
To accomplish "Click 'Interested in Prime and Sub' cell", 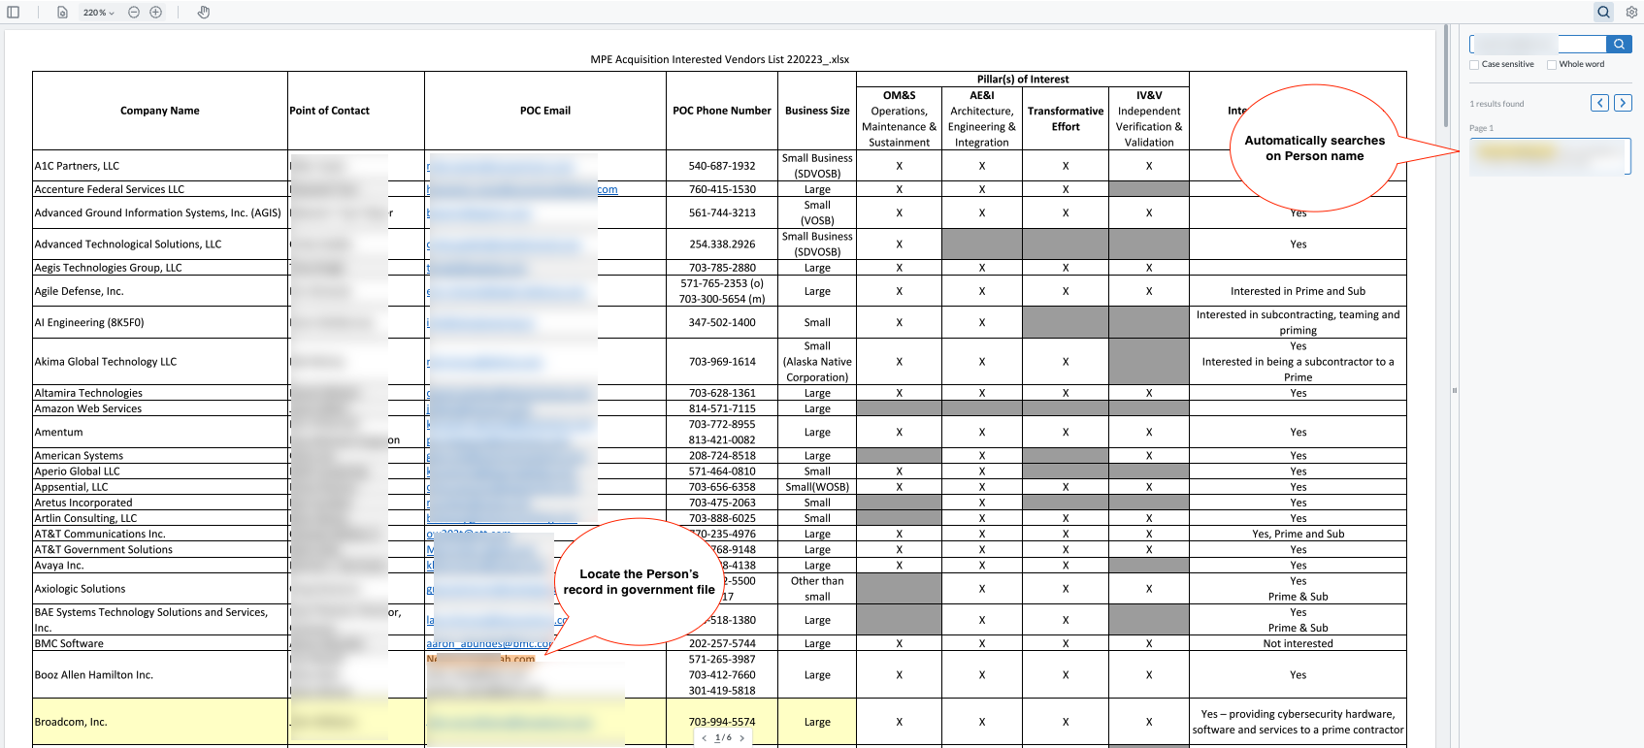I will tap(1298, 291).
